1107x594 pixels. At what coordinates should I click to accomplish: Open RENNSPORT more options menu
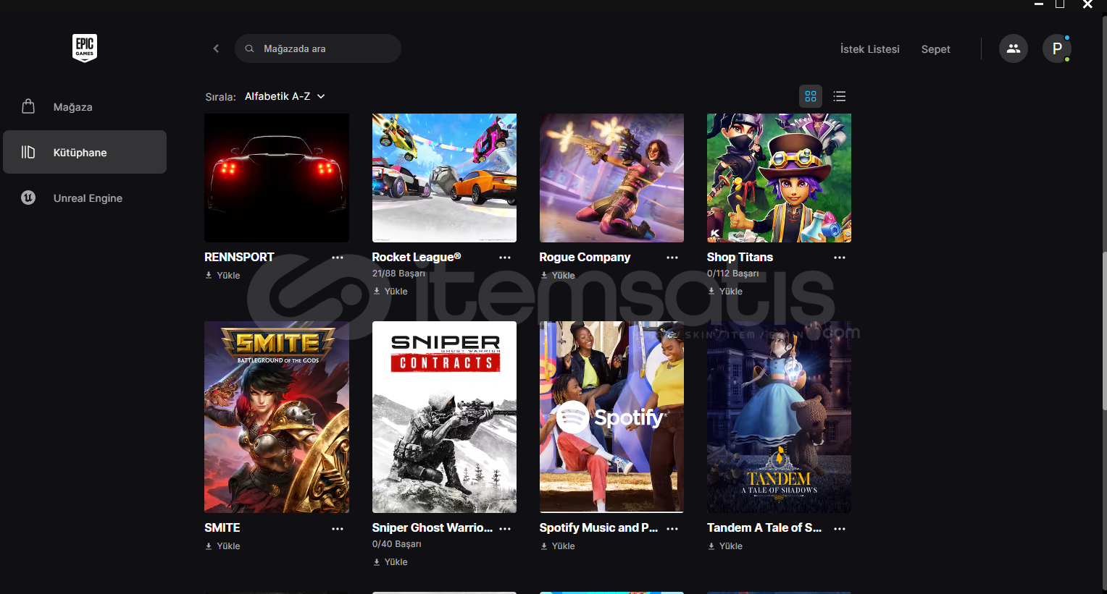[x=338, y=258]
